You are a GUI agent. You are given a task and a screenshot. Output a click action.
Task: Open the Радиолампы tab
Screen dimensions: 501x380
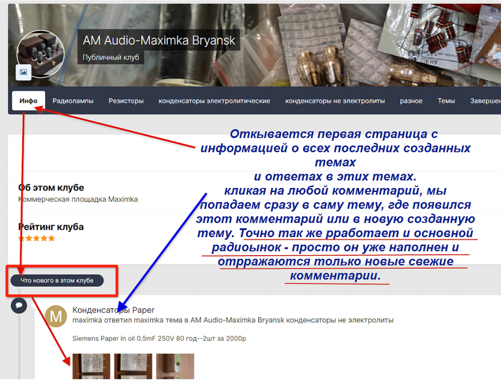pos(73,101)
